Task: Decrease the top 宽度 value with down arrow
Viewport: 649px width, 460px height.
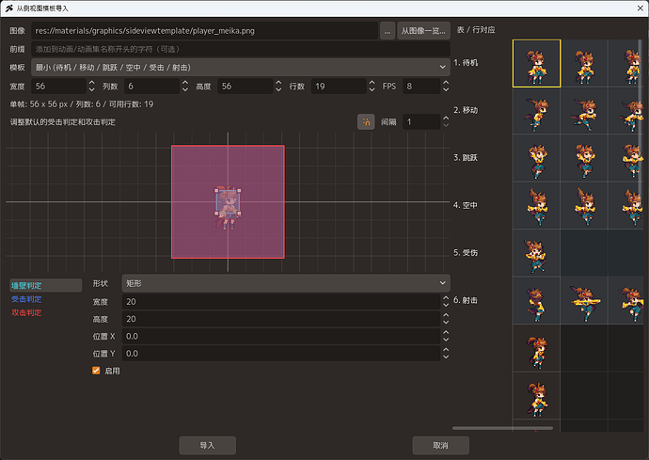Action: pos(92,90)
